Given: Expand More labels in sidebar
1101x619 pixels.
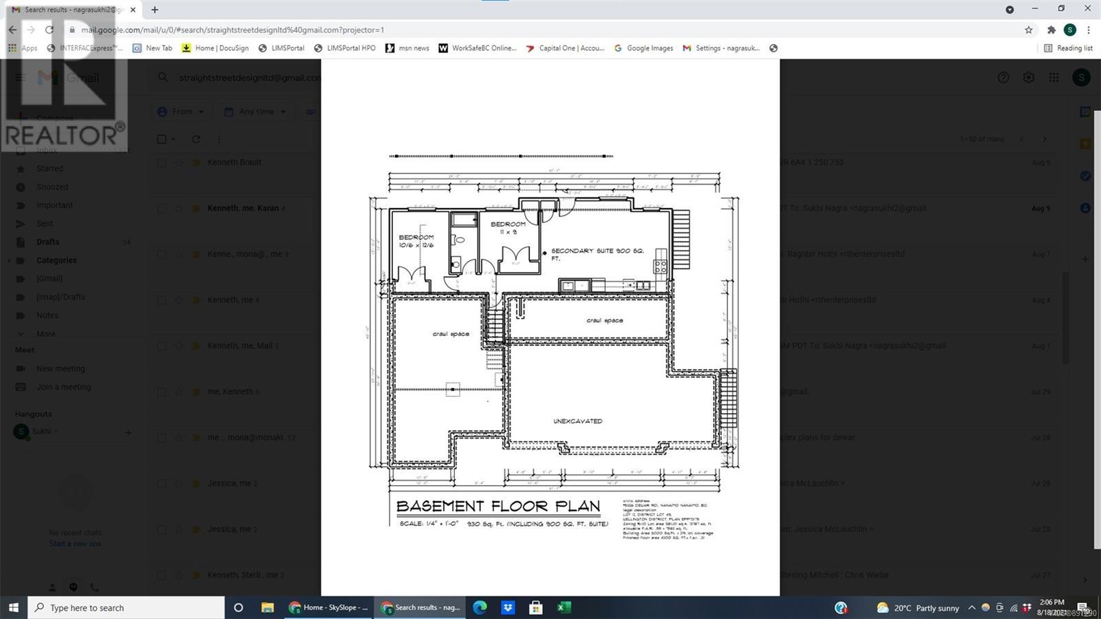Looking at the screenshot, I should (45, 334).
